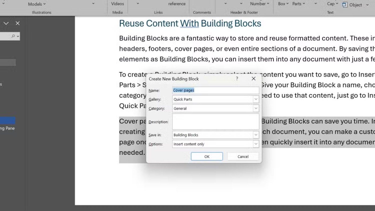The height and width of the screenshot is (211, 375).
Task: Open the side pane options chevron
Action: click(6, 23)
